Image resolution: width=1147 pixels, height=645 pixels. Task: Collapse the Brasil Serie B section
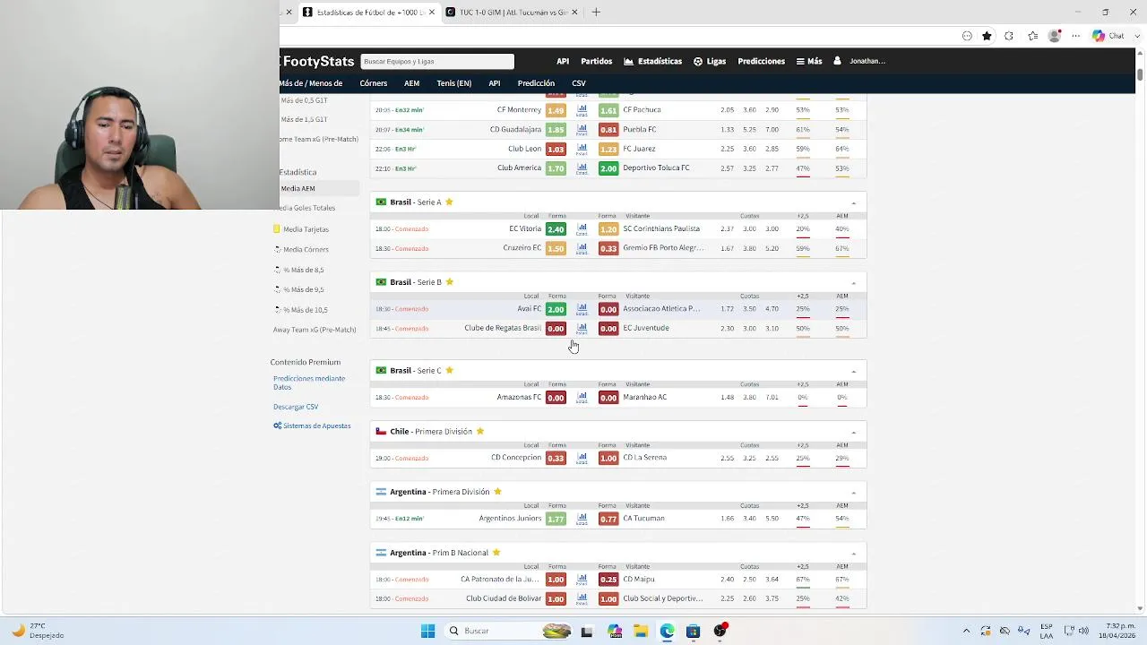tap(853, 283)
